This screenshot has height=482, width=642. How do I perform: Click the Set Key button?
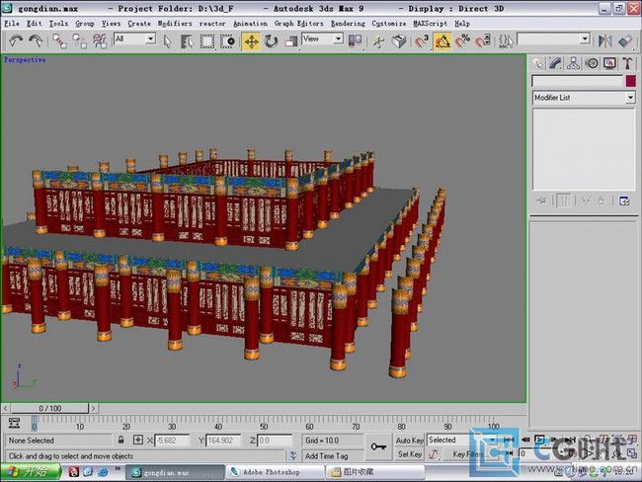409,454
